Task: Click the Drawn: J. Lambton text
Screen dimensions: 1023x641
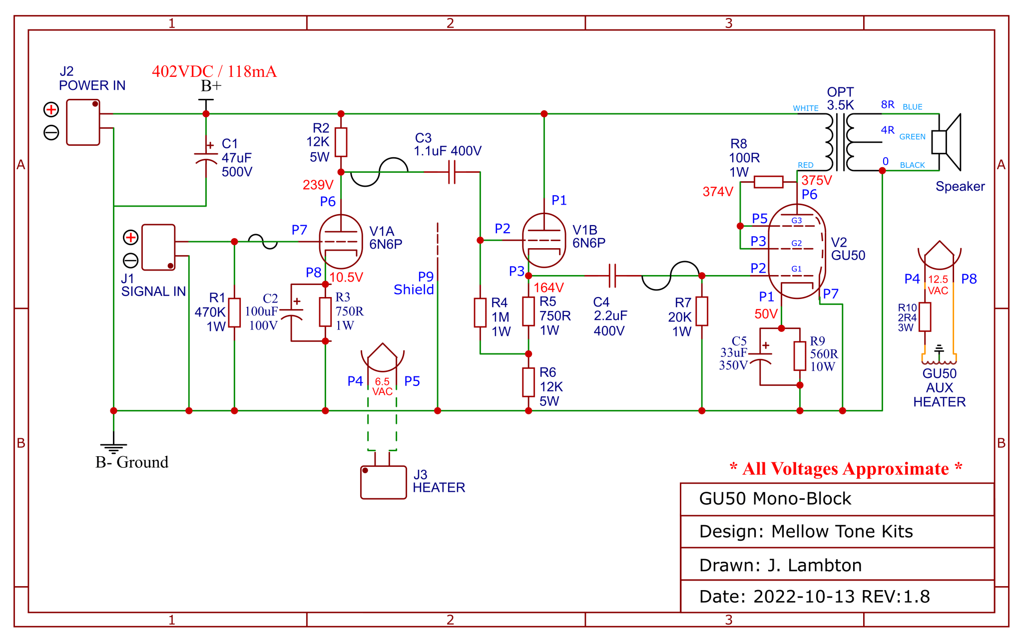Action: pyautogui.click(x=780, y=565)
